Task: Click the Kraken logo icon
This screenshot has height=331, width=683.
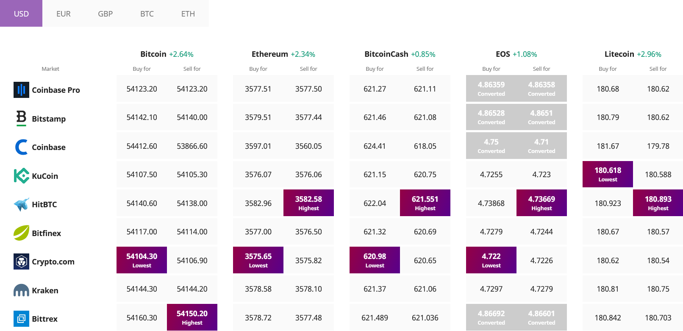Action: pos(21,290)
